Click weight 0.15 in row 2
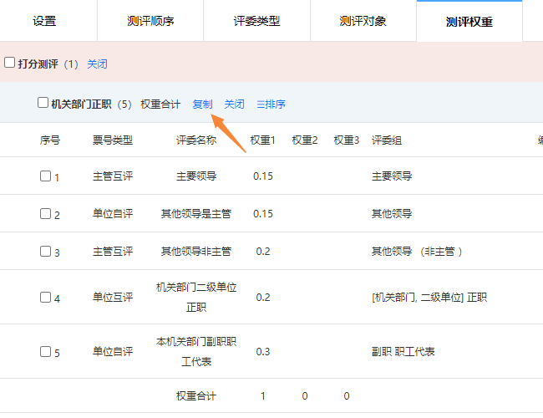This screenshot has height=418, width=543. (263, 213)
